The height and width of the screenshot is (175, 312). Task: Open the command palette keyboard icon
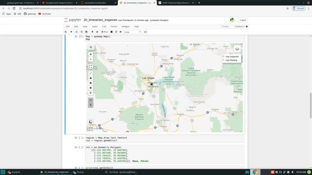(x=145, y=32)
